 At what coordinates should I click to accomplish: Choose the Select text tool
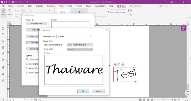[x=9, y=13]
